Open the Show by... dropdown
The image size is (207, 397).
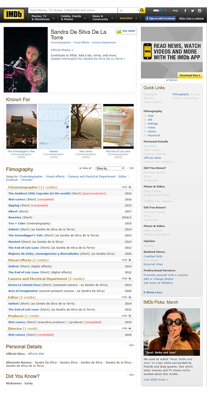point(110,168)
